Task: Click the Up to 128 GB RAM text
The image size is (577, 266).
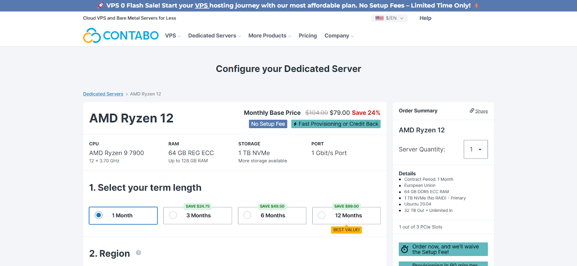Action: click(x=188, y=161)
